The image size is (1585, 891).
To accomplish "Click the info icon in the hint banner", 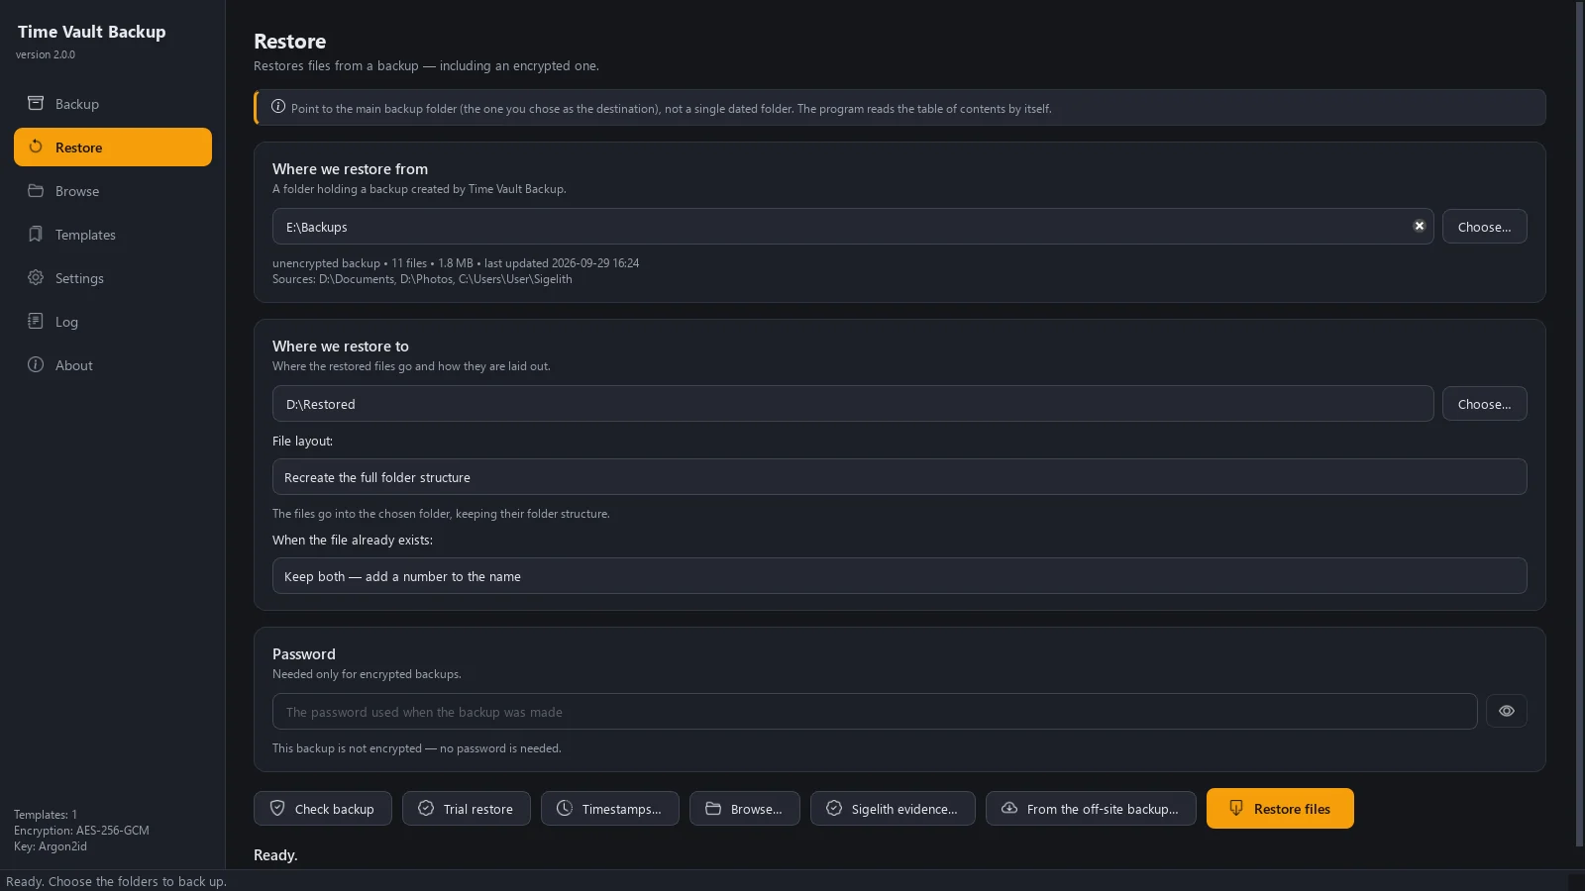I will click(278, 107).
